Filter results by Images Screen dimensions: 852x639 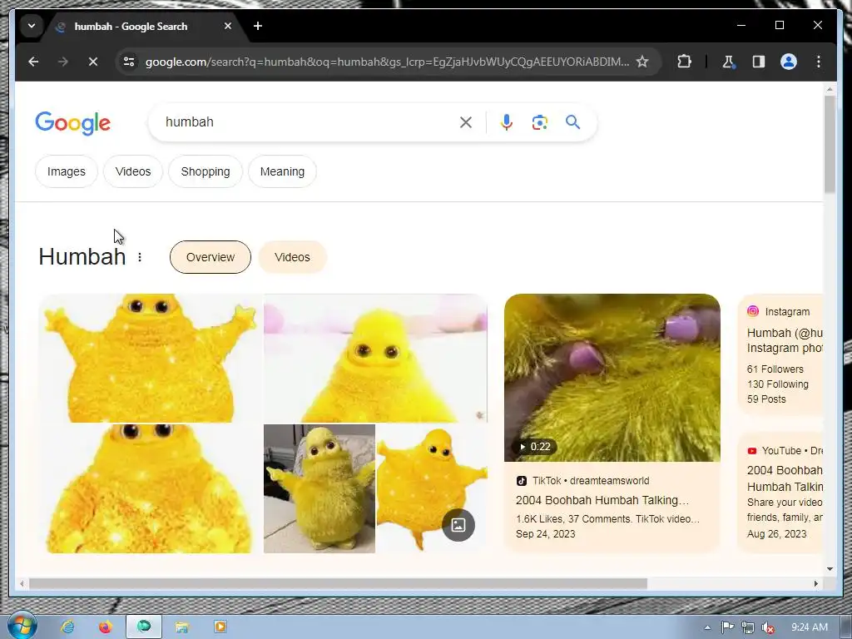pyautogui.click(x=67, y=171)
